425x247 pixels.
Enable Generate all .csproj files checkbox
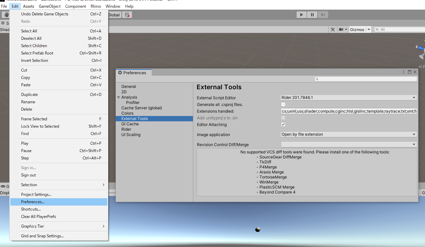[283, 104]
